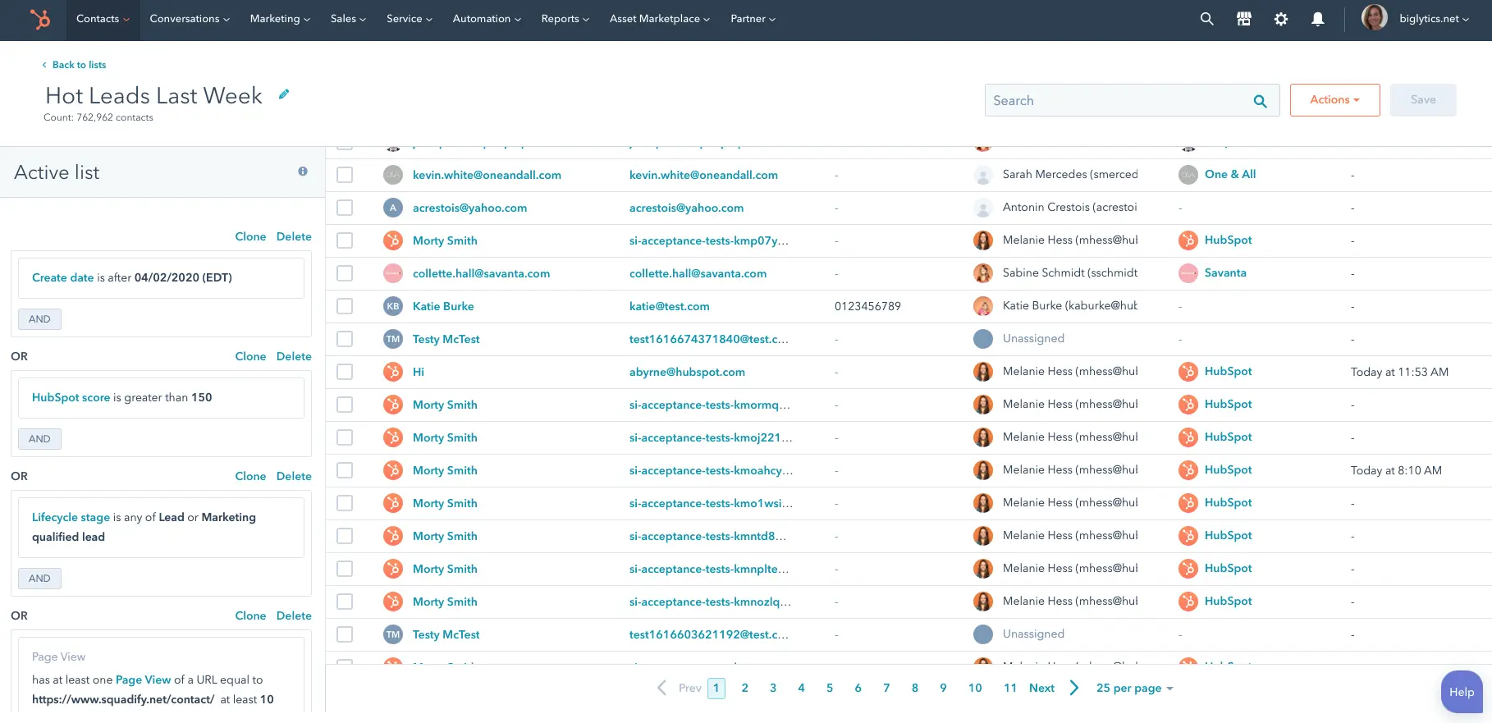This screenshot has width=1492, height=723.
Task: Open the Reports menu
Action: pos(565,19)
